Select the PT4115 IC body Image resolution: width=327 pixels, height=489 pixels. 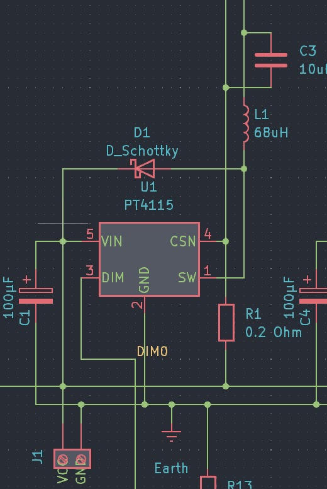point(149,259)
